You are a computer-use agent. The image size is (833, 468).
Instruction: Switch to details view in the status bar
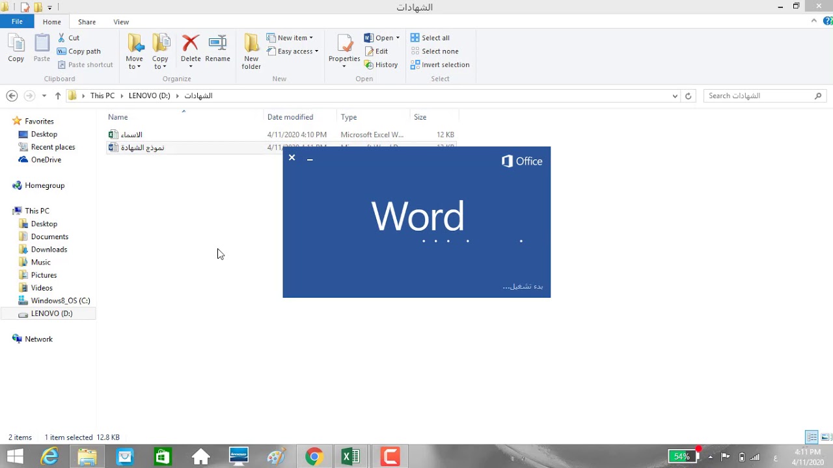812,437
